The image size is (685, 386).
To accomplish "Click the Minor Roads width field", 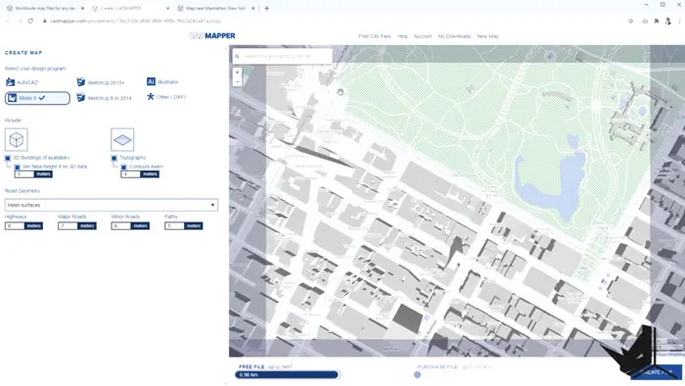I will coord(121,225).
